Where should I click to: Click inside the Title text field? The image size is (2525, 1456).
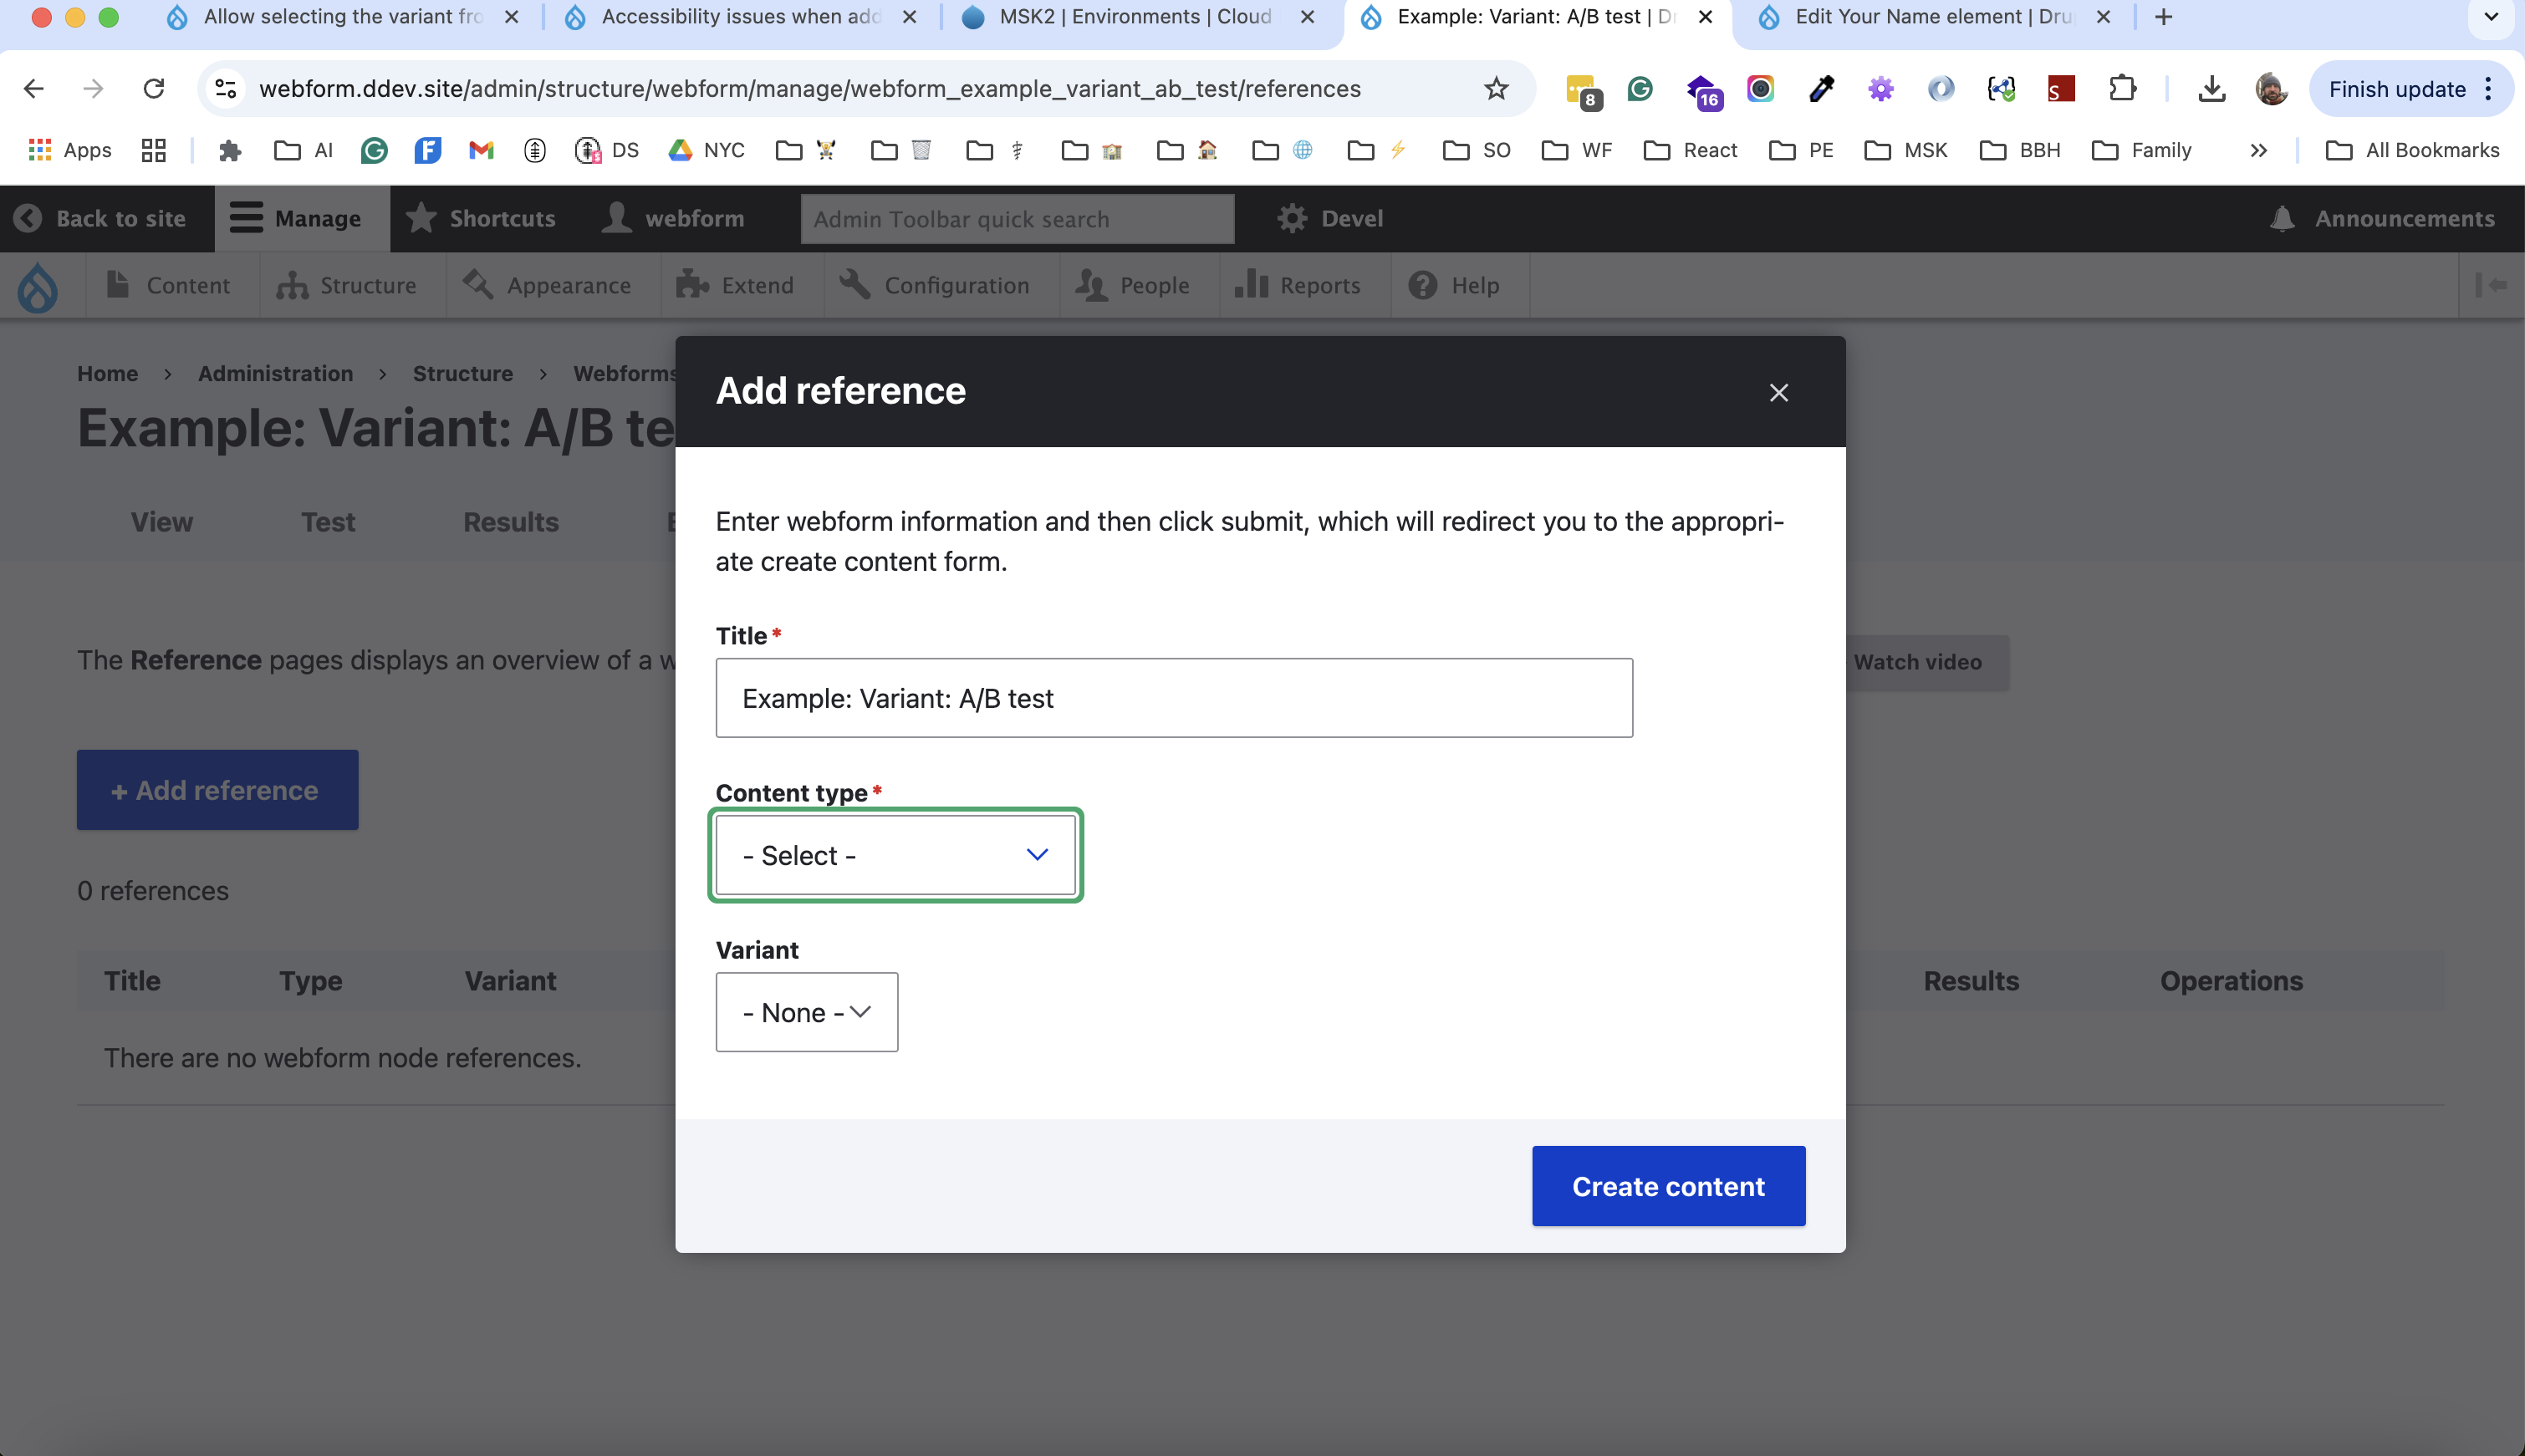coord(1174,698)
